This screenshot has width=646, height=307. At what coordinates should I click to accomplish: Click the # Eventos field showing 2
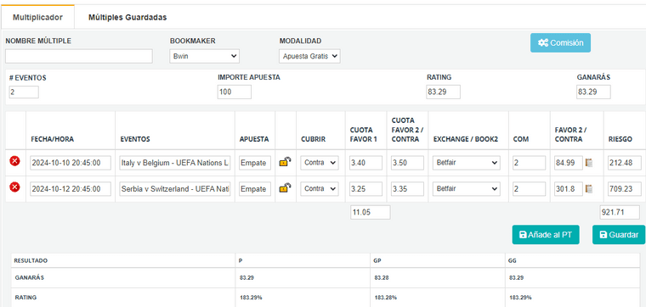click(x=24, y=92)
